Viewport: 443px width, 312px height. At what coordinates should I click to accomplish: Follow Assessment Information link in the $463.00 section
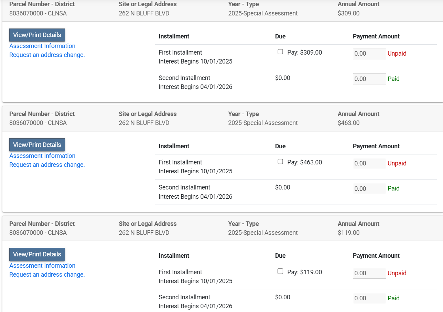(x=42, y=156)
